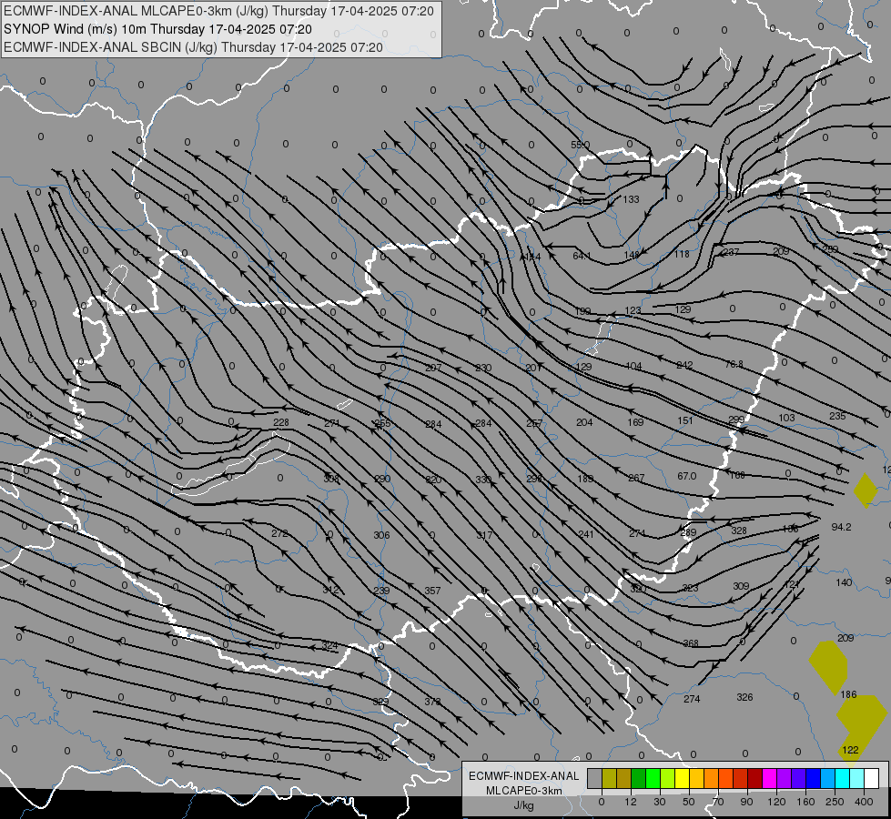The height and width of the screenshot is (819, 891).
Task: Click the magenta legend swatch
Action: point(769,778)
